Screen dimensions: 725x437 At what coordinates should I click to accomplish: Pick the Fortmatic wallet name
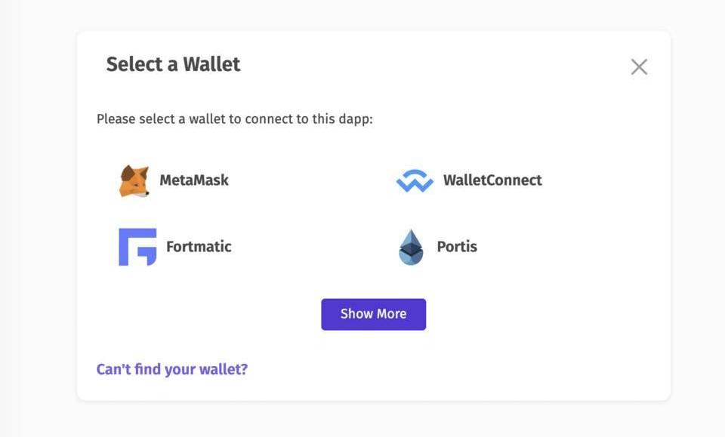click(x=199, y=247)
